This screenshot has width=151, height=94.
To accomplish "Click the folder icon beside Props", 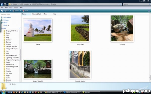I will 5,75.
